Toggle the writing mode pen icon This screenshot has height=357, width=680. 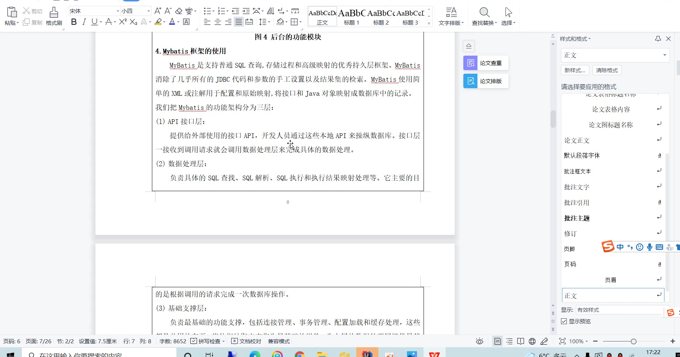click(544, 341)
